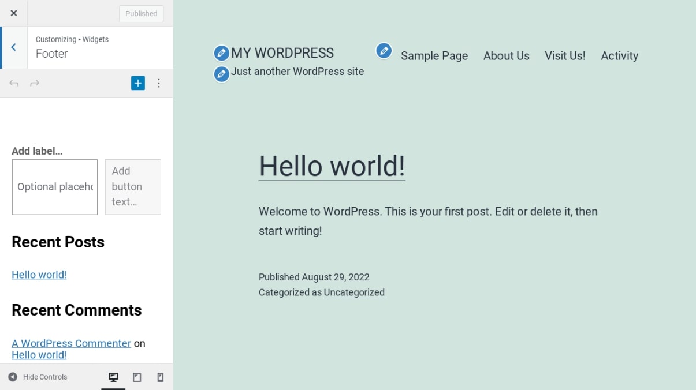Edit site title using the pencil icon

[221, 53]
